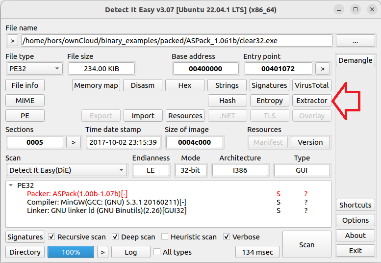
Task: Open file browser with '...' button
Action: (x=355, y=41)
